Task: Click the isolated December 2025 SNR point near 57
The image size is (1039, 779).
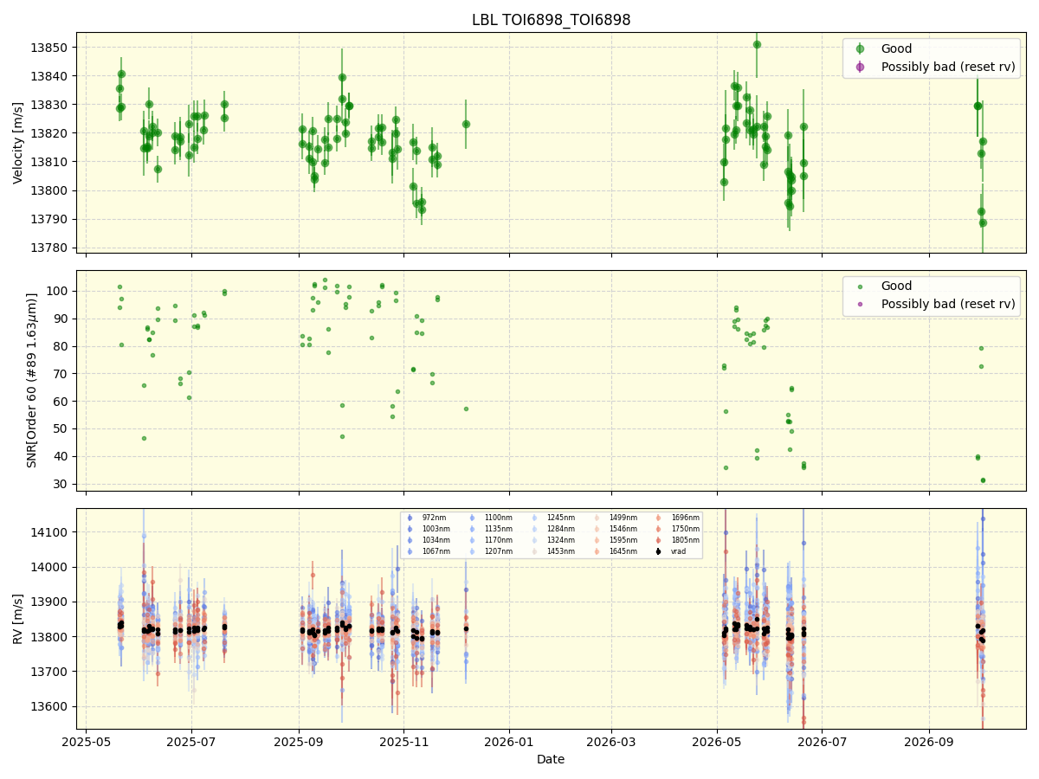Action: 466,409
